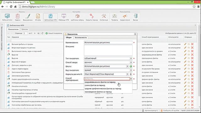The height and width of the screenshot is (113, 201).
Task: Copy the Выполнение планов, задач и поручений row
Action: (x=189, y=51)
